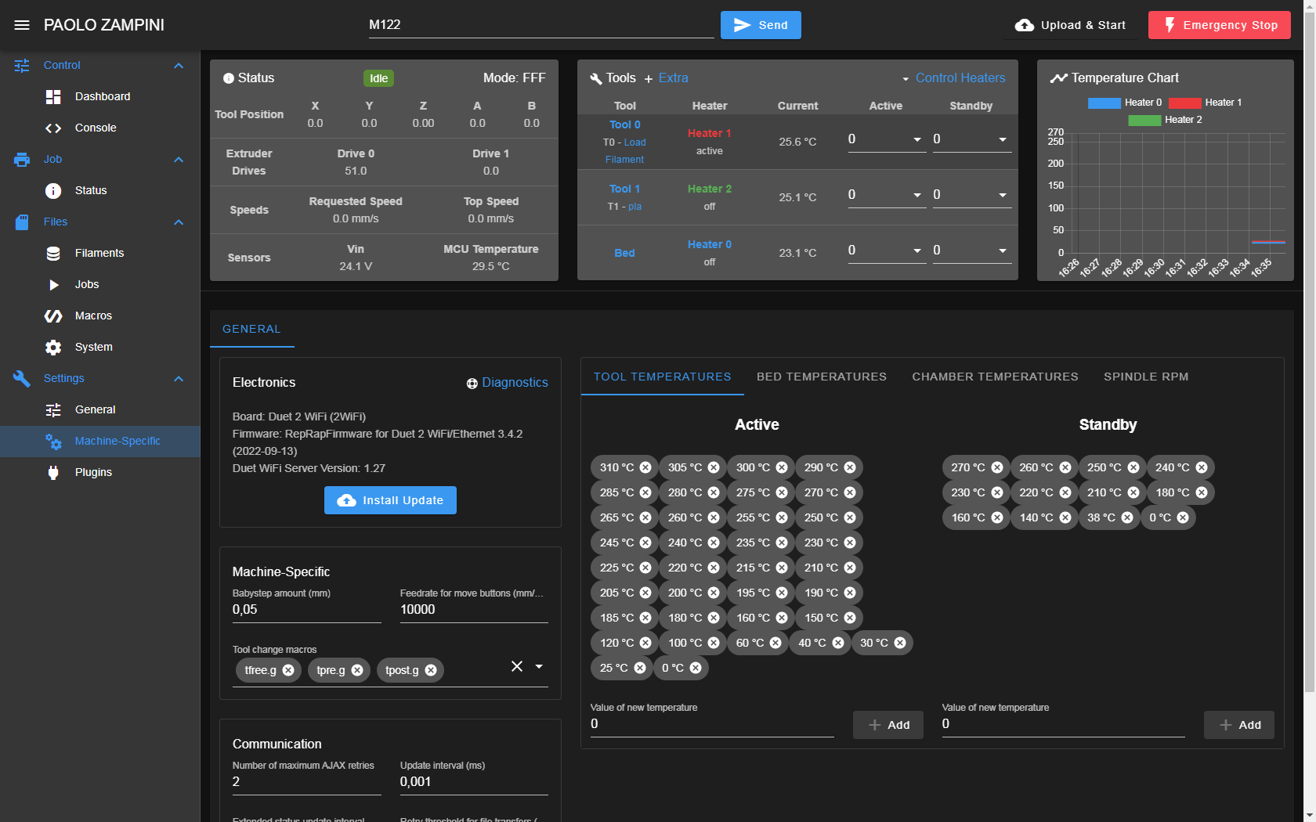1316x822 pixels.
Task: Open Bed standby temperature dropdown
Action: pyautogui.click(x=1003, y=251)
